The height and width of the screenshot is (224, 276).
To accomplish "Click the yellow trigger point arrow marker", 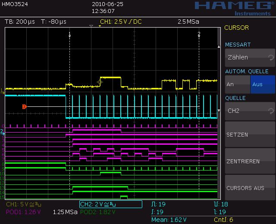I will coord(100,26).
